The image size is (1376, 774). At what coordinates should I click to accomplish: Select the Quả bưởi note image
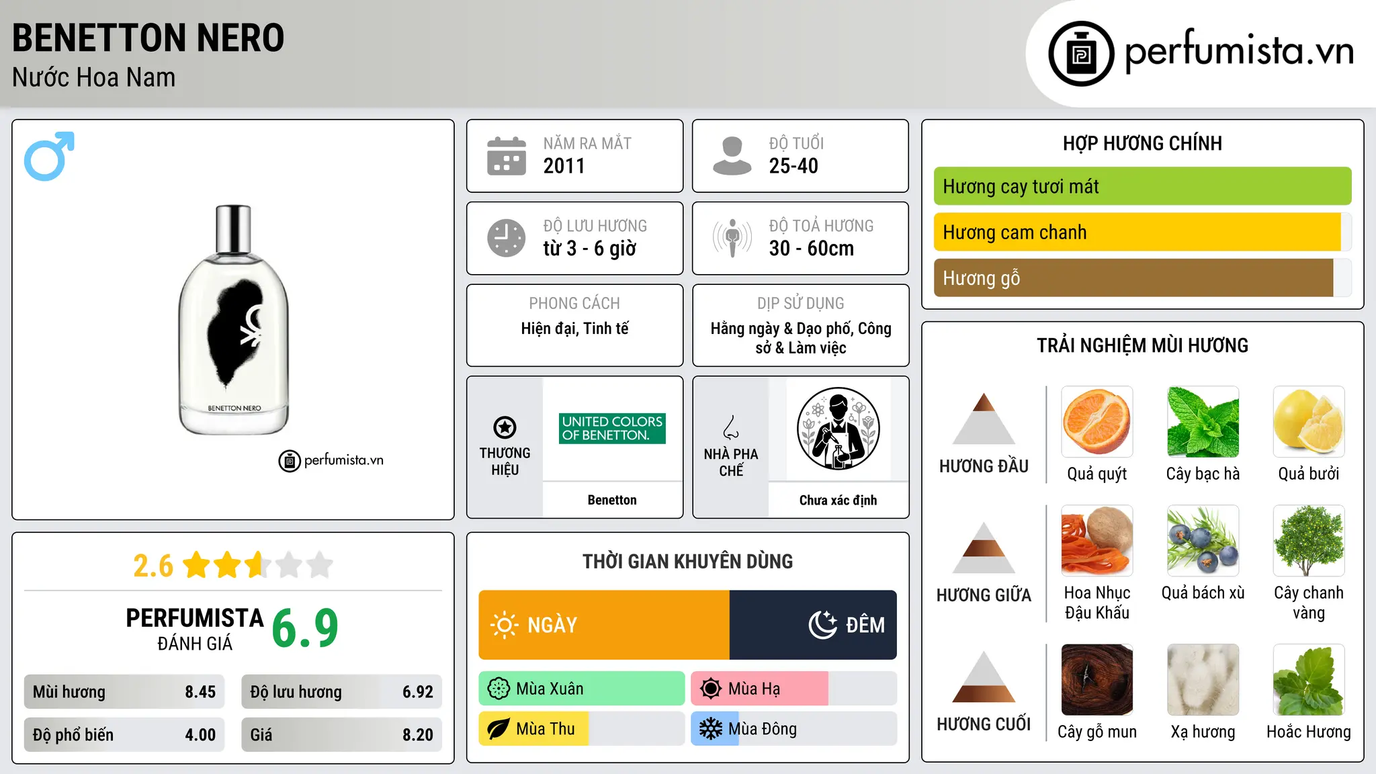[x=1309, y=421]
